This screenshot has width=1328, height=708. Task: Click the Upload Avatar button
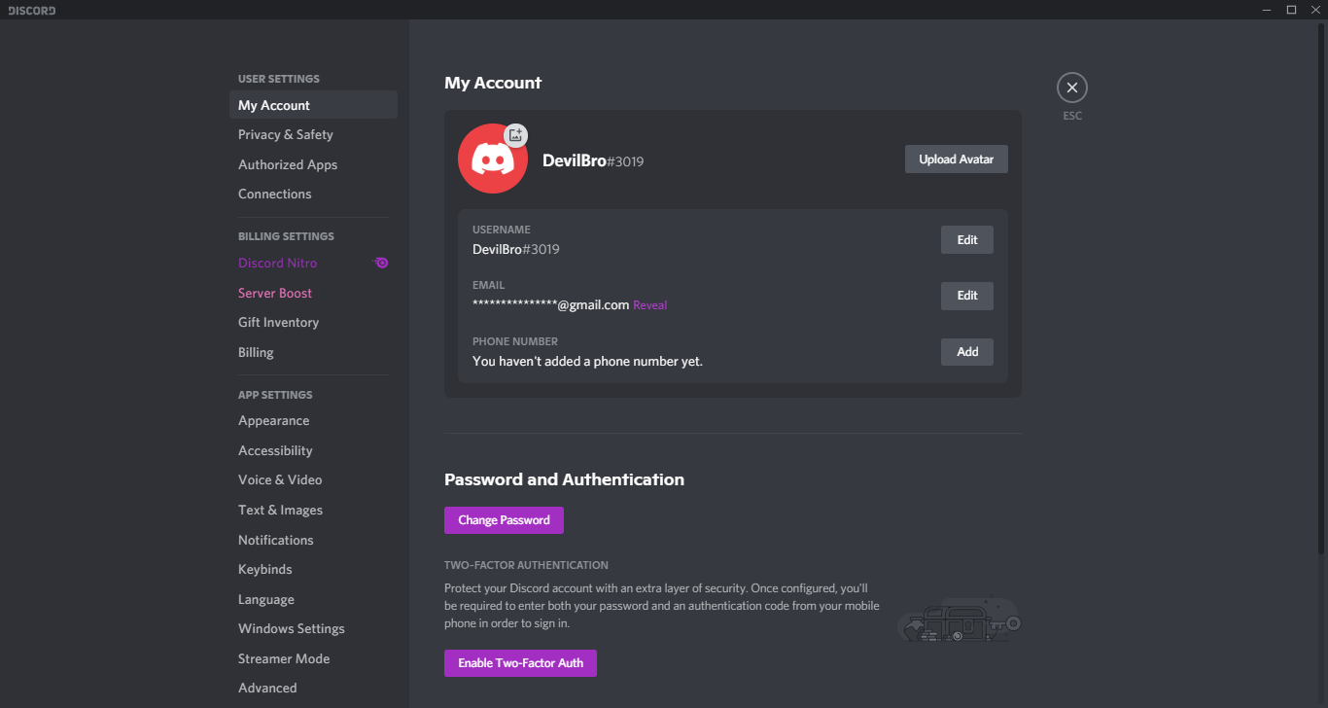click(x=956, y=159)
